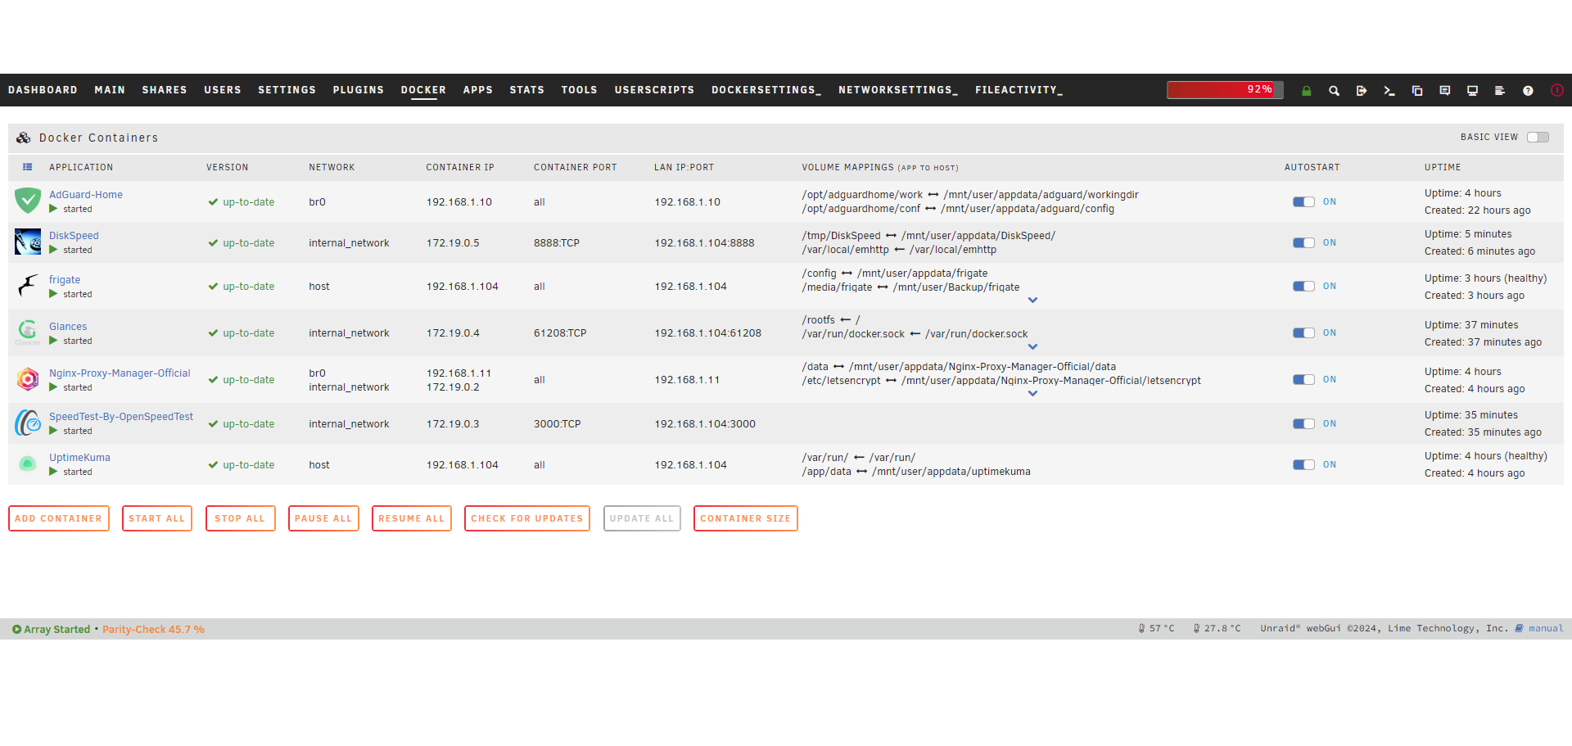1572x746 pixels.
Task: Click the Start All button
Action: tap(157, 518)
